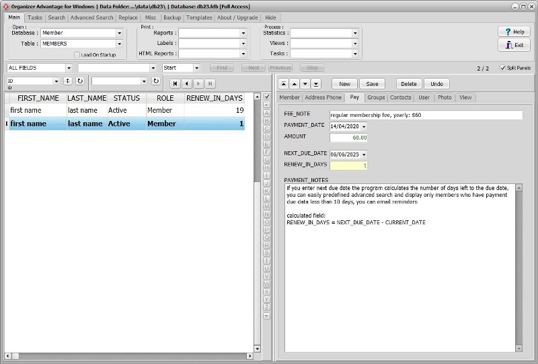Image resolution: width=538 pixels, height=364 pixels.
Task: Filter records by letter M
Action: (266, 206)
